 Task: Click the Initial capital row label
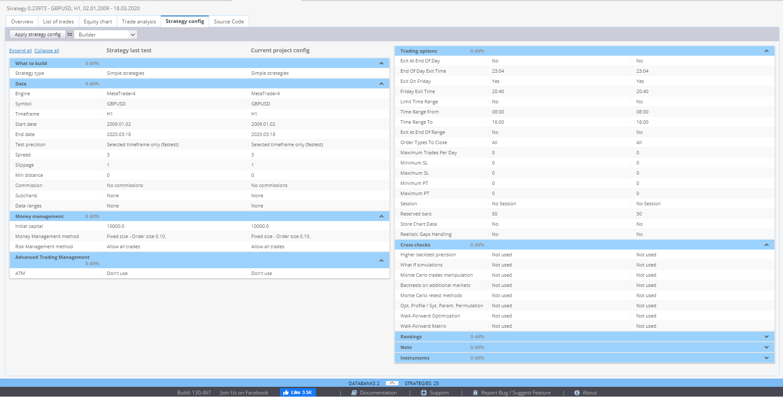[x=29, y=226]
